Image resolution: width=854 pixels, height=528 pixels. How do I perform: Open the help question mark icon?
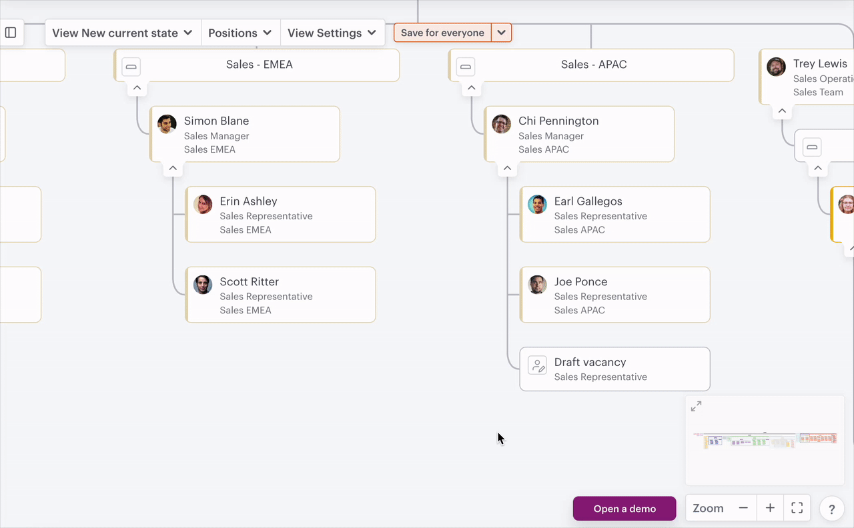(x=831, y=508)
